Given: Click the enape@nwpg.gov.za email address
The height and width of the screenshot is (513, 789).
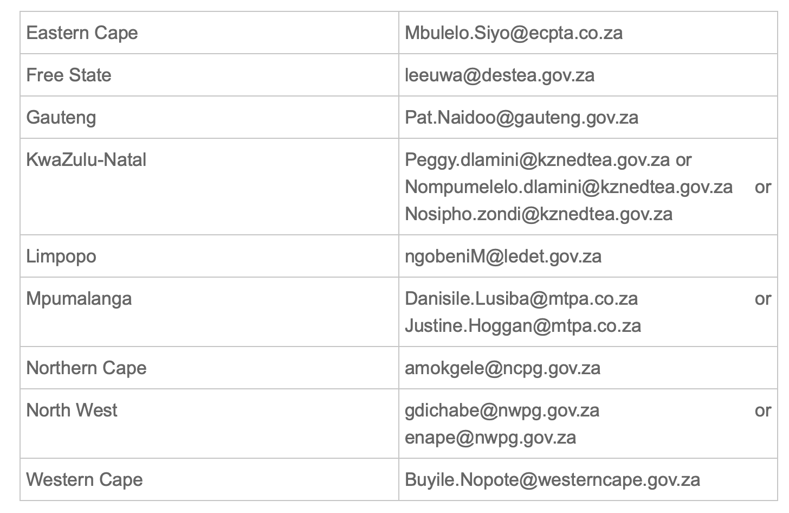Looking at the screenshot, I should (x=490, y=438).
